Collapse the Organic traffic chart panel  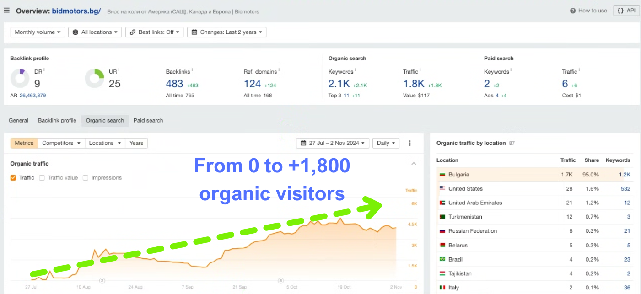pyautogui.click(x=414, y=163)
